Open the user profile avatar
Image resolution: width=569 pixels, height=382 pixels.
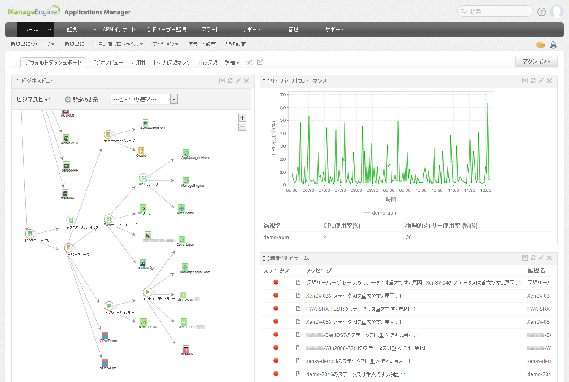coord(557,11)
